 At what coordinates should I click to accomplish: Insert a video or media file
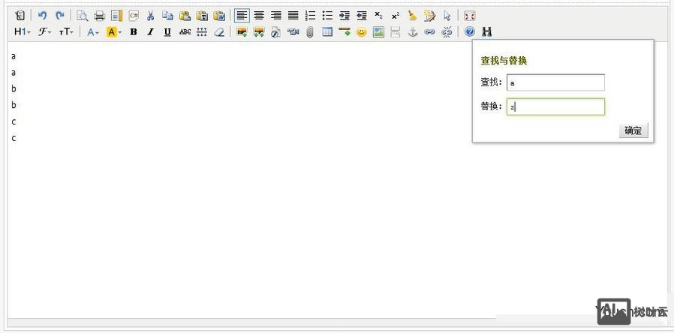(293, 31)
